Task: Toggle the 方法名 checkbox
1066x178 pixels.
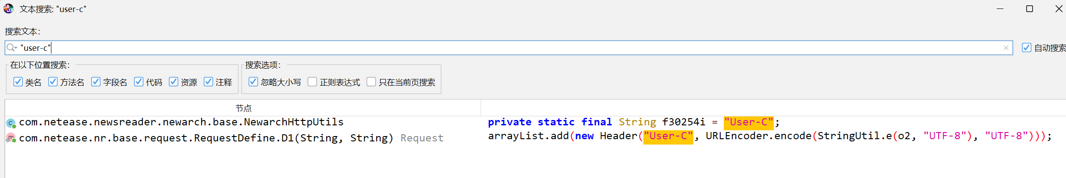Action: (x=53, y=82)
